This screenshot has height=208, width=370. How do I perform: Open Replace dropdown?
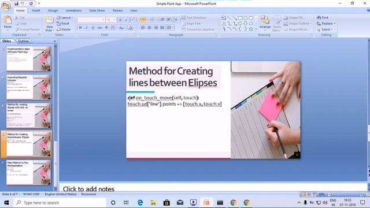tap(326, 24)
